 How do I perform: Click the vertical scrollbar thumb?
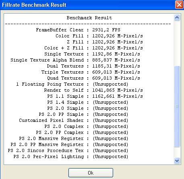coord(177,107)
